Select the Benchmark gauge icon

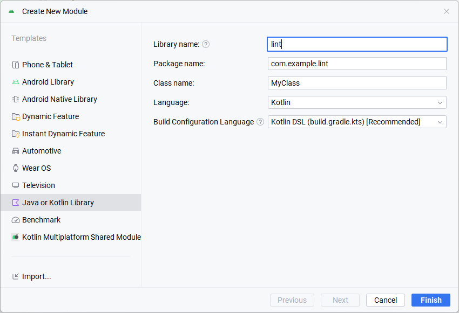tap(16, 220)
